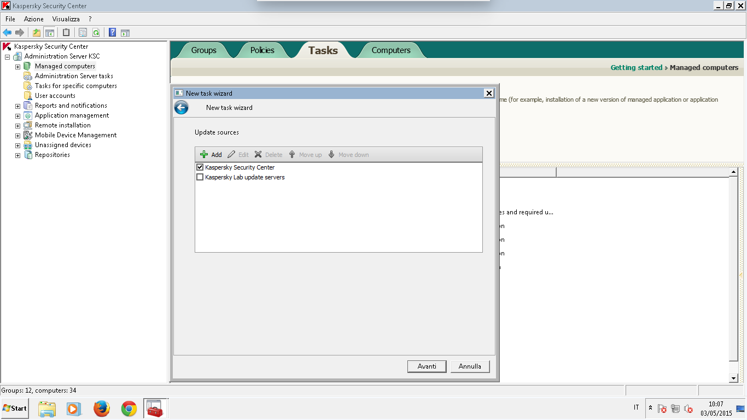The height and width of the screenshot is (420, 747).
Task: Open the File menu
Action: click(10, 19)
